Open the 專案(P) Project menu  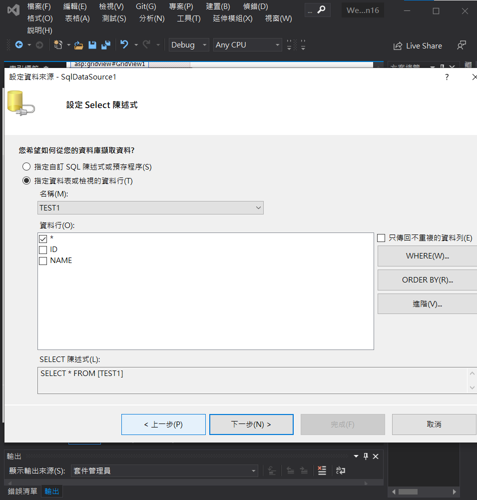click(x=181, y=6)
